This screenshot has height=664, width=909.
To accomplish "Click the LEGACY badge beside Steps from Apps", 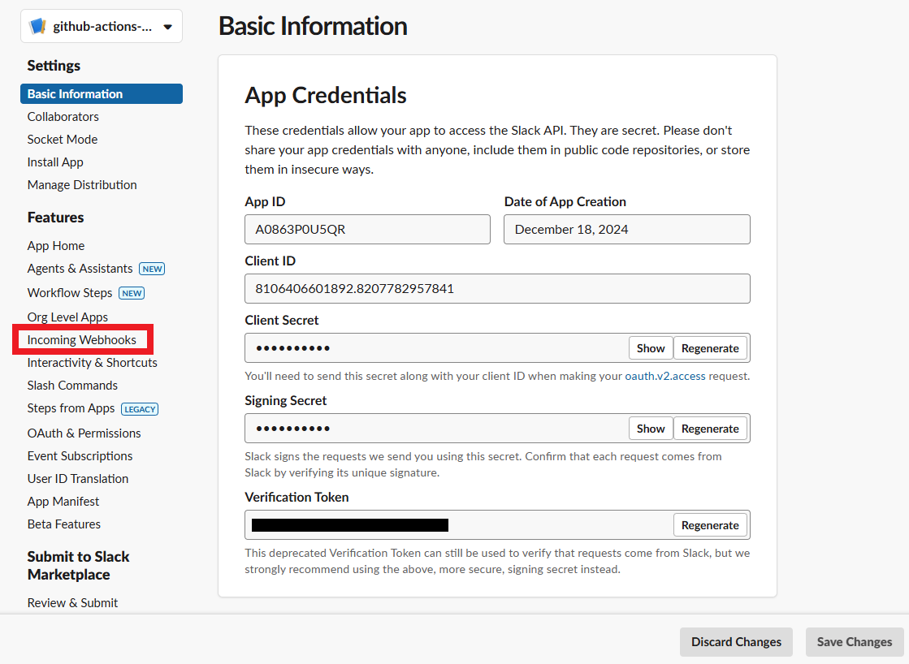I will pos(140,409).
